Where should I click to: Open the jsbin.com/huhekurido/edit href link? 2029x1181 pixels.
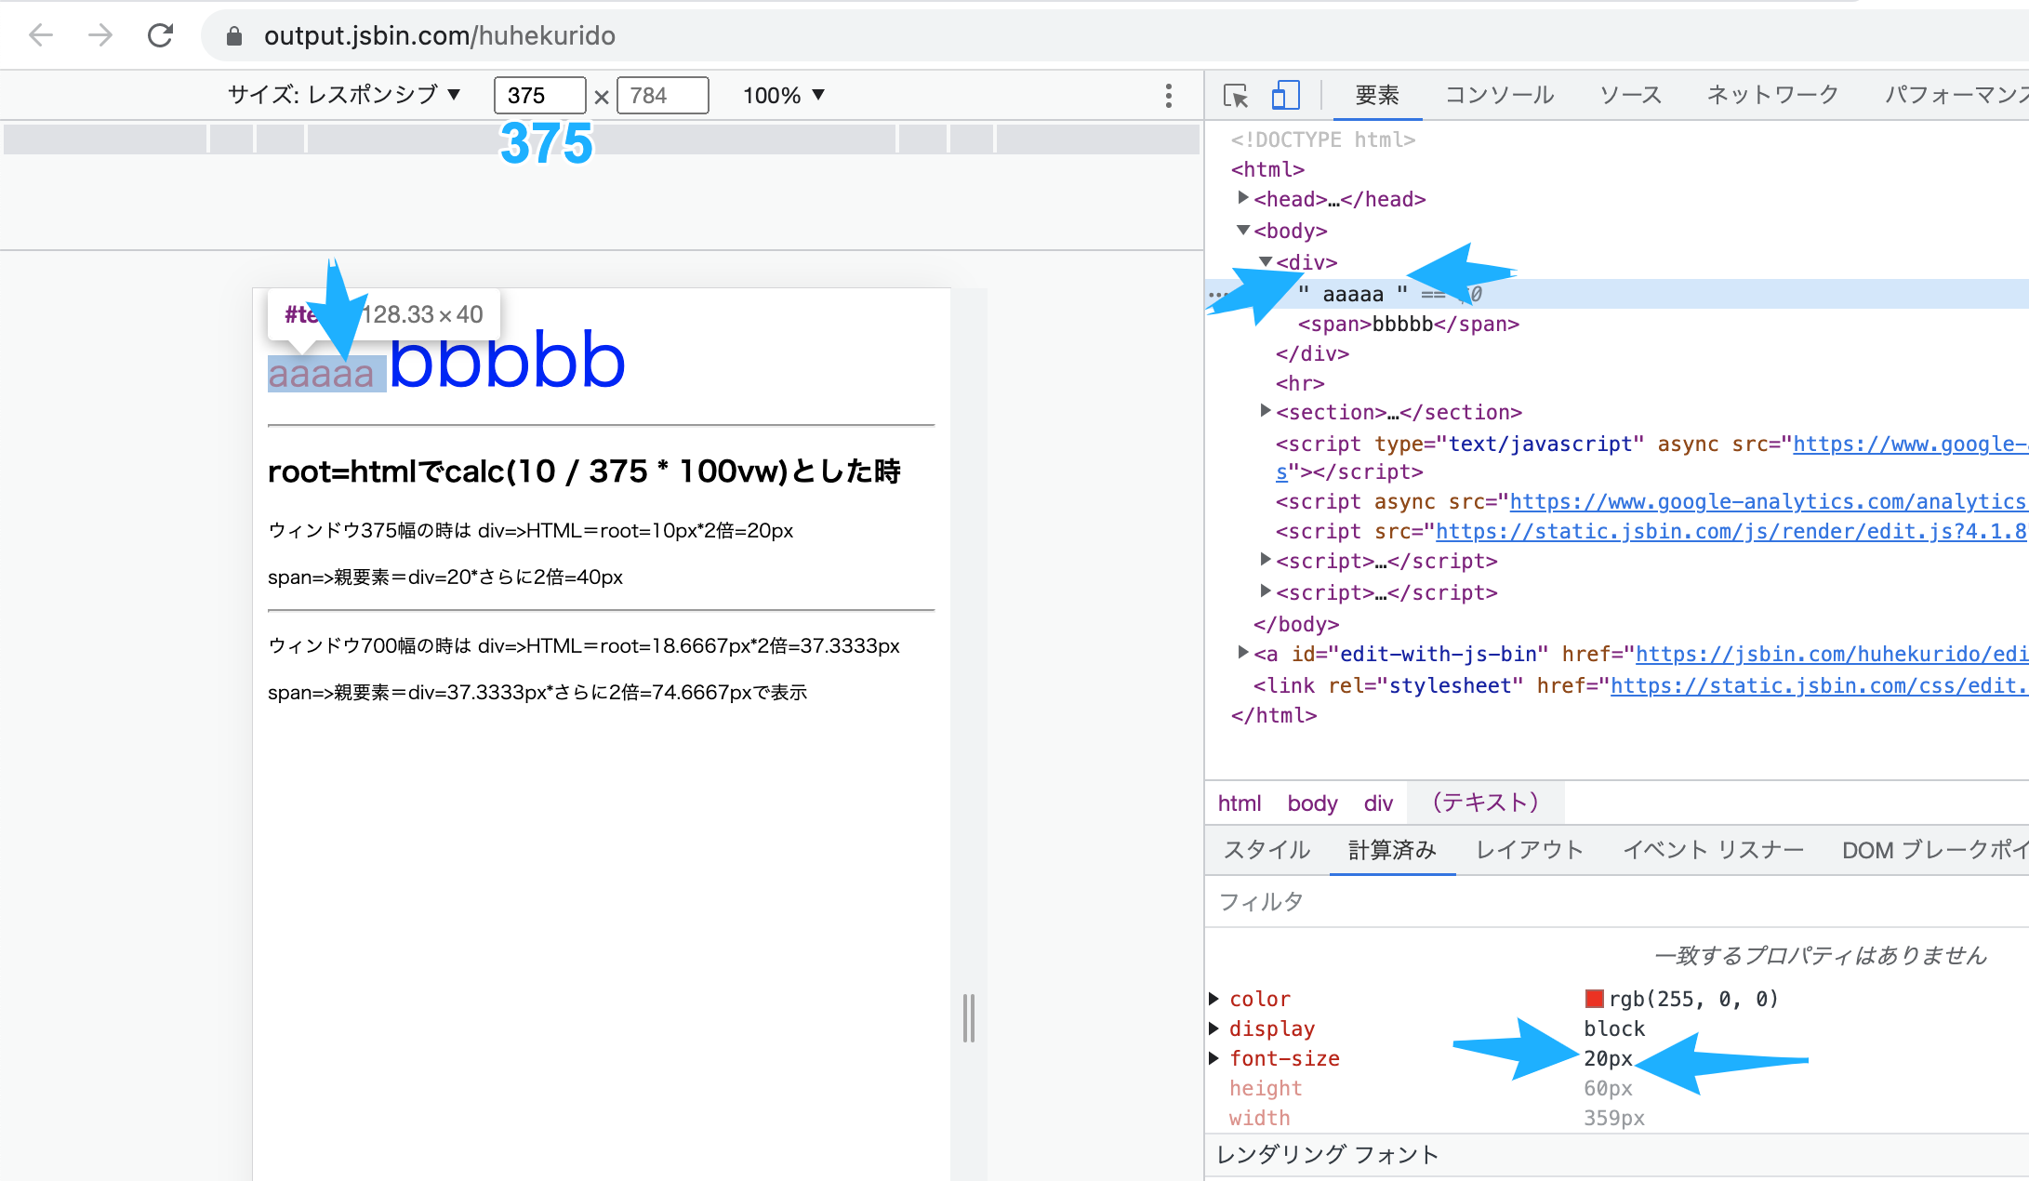pos(1831,655)
